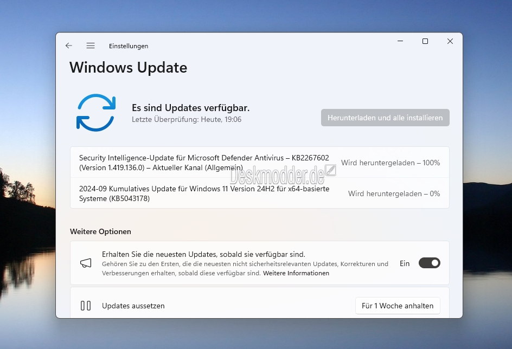This screenshot has width=512, height=349.
Task: Click the megaphone icon for newest updates
Action: pyautogui.click(x=86, y=263)
